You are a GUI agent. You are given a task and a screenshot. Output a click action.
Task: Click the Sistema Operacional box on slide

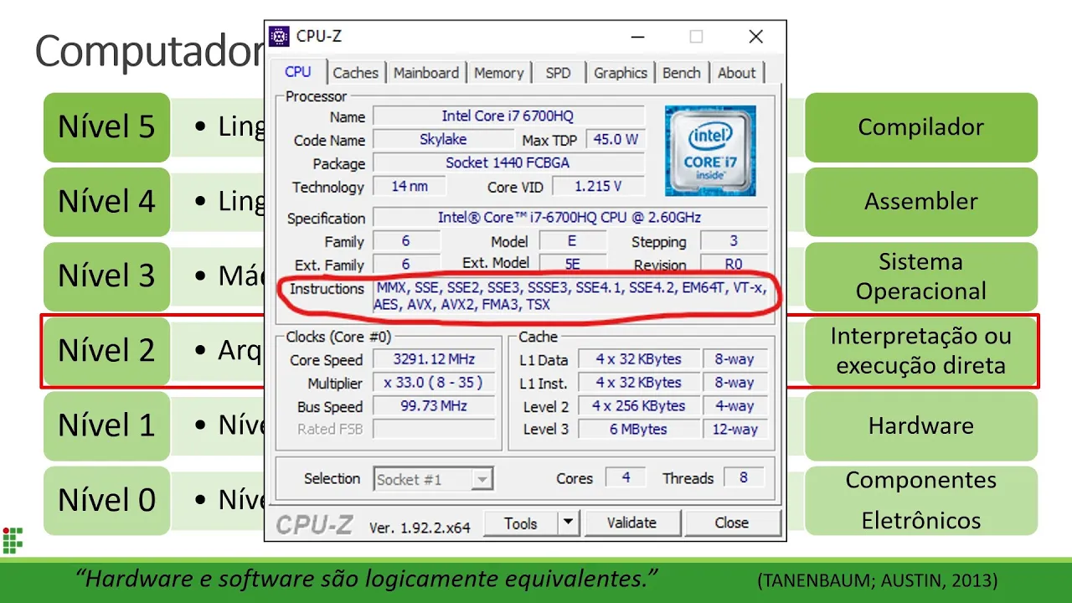pos(921,276)
